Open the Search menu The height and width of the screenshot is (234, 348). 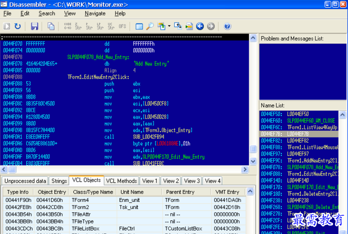click(47, 14)
